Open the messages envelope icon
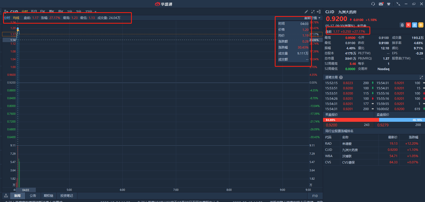The image size is (425, 202). [381, 4]
